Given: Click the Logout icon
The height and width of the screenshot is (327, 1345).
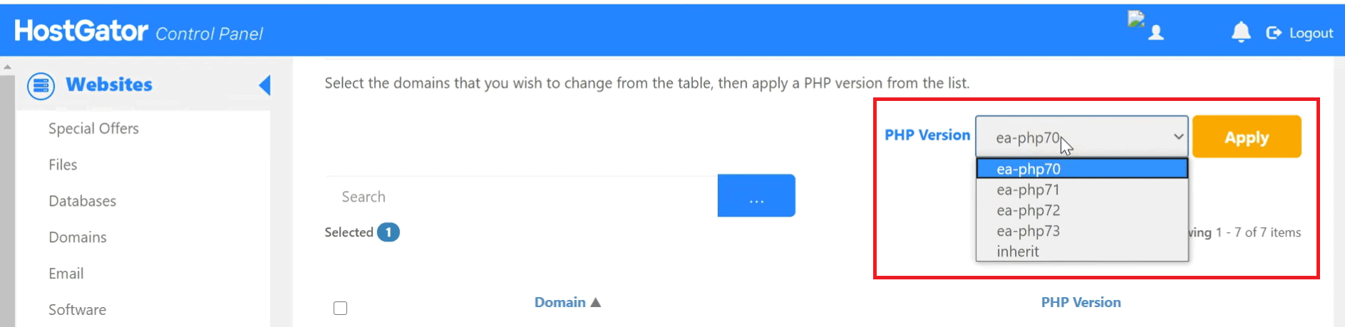Looking at the screenshot, I should pyautogui.click(x=1274, y=33).
